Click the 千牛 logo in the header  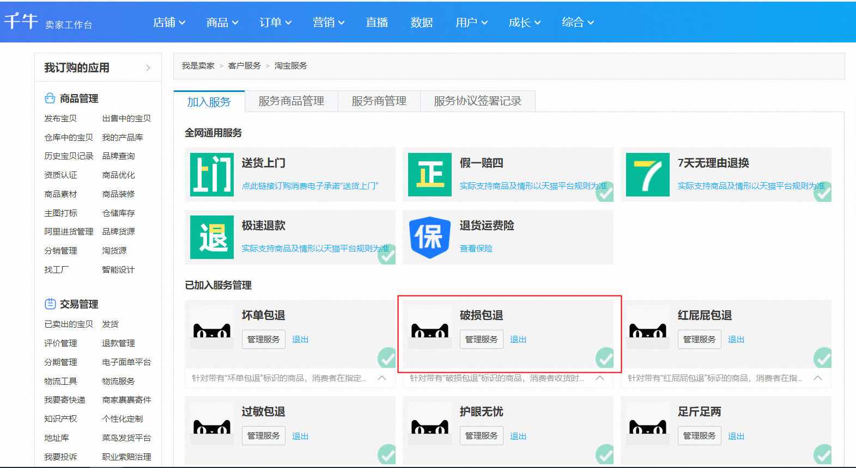[21, 21]
